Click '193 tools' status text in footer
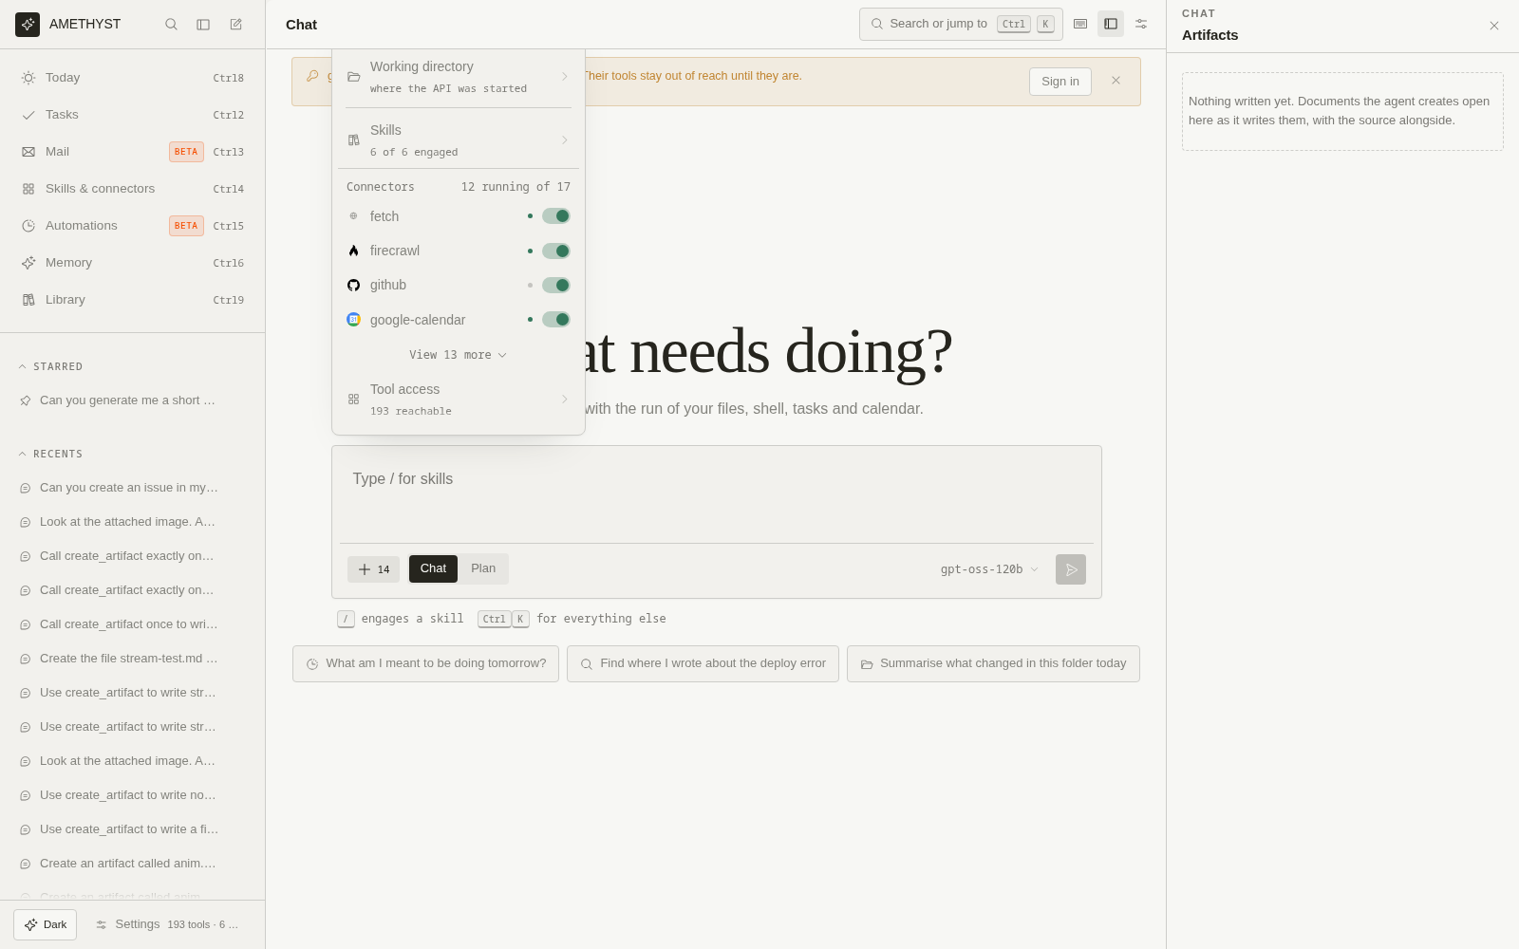1519x949 pixels. click(x=203, y=924)
